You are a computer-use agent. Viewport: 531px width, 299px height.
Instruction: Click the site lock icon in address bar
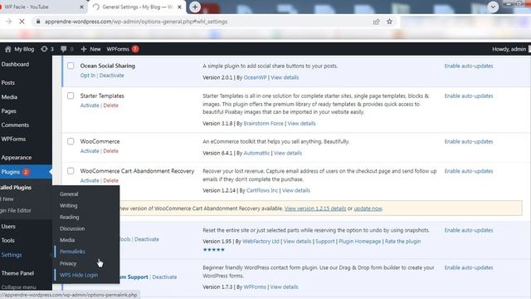(38, 22)
